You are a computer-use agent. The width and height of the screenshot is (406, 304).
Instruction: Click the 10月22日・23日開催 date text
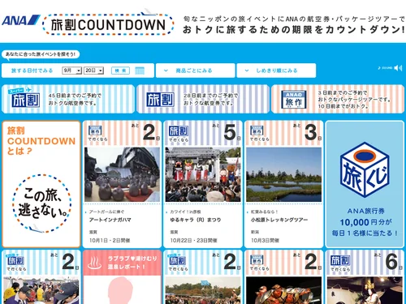coord(193,240)
